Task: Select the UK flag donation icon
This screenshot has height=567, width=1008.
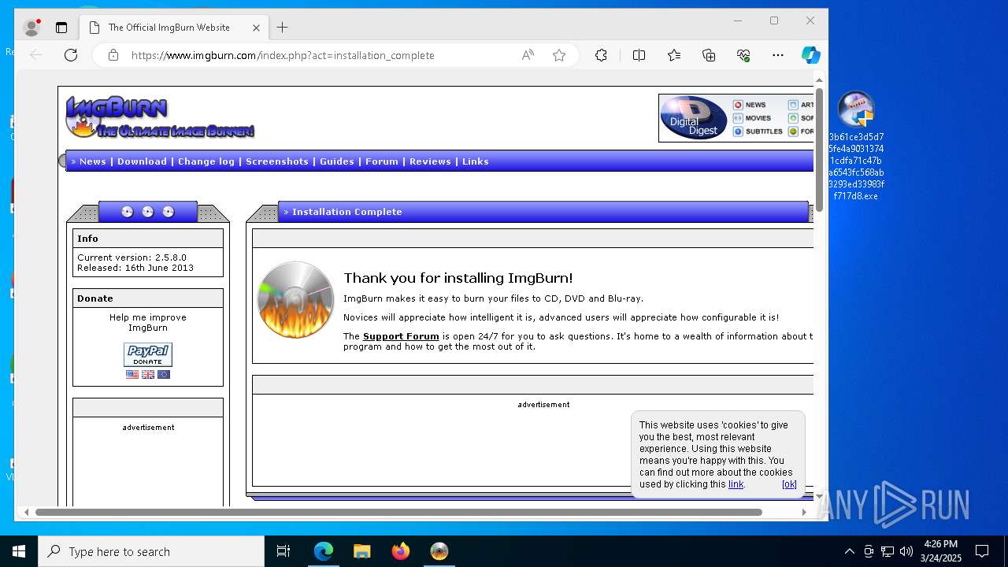Action: pos(148,375)
